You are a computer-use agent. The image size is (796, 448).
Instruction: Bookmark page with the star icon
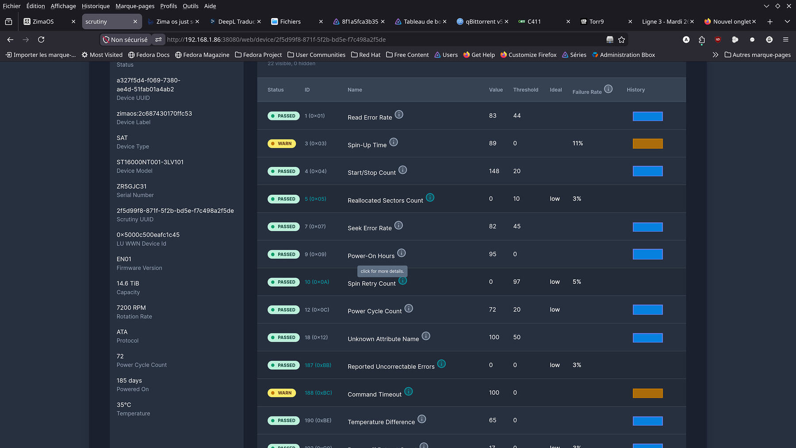tap(621, 40)
